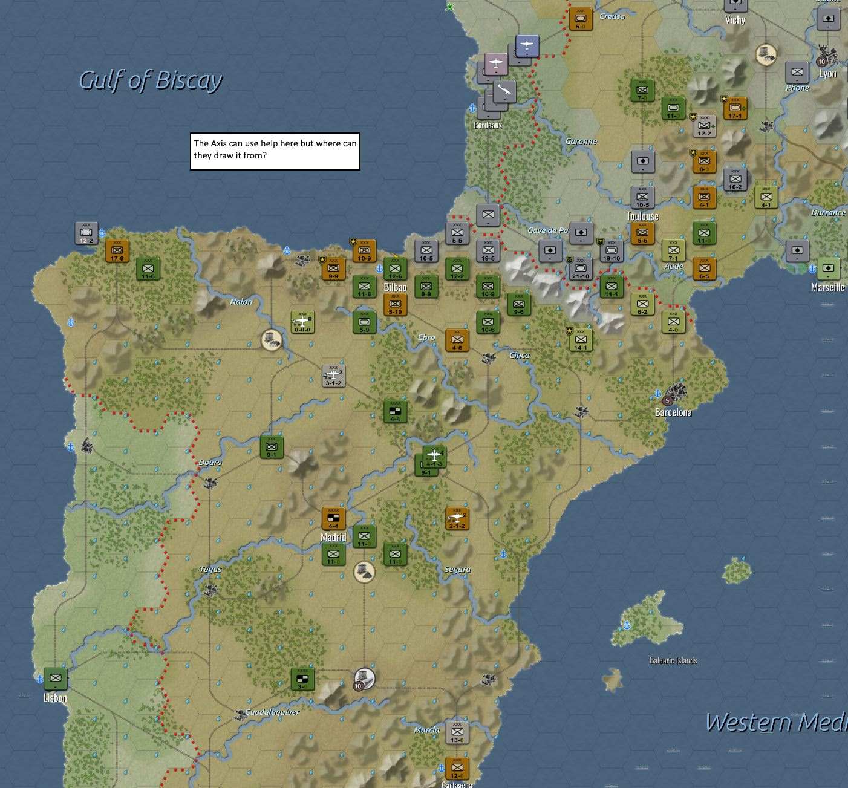The width and height of the screenshot is (848, 788).
Task: Select the green infantry unit at Lisbon
Action: [x=56, y=679]
